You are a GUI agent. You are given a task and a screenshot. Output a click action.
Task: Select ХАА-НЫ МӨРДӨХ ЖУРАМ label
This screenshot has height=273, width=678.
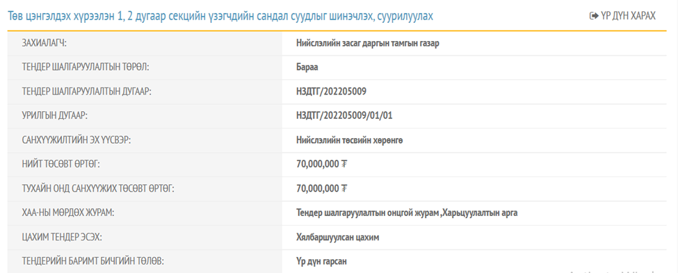coord(68,213)
